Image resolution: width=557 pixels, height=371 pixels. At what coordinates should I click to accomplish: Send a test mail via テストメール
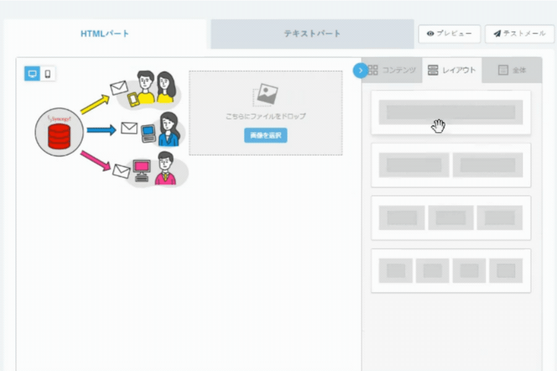(x=519, y=34)
